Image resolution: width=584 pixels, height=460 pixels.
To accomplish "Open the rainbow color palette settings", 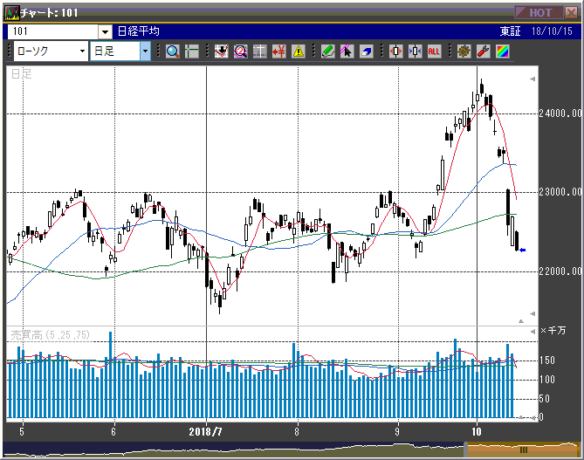I will click(502, 51).
